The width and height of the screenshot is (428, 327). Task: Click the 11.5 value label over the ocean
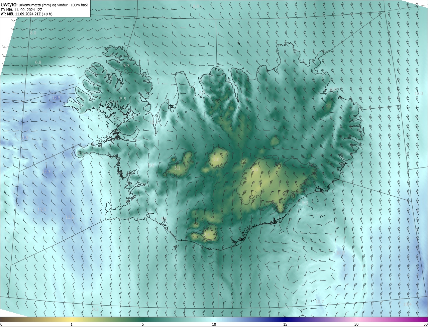pyautogui.click(x=41, y=209)
